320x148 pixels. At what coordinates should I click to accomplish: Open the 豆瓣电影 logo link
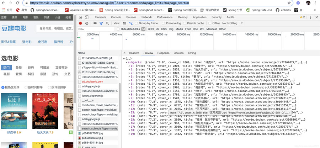click(14, 28)
